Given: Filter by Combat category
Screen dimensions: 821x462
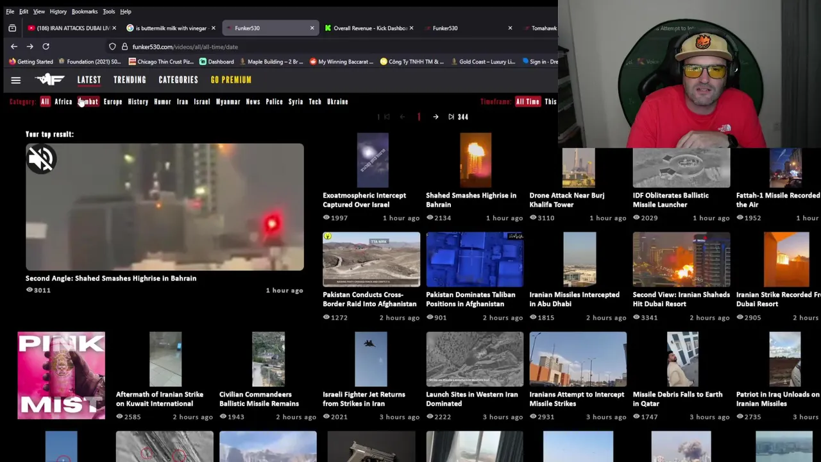Looking at the screenshot, I should (88, 101).
